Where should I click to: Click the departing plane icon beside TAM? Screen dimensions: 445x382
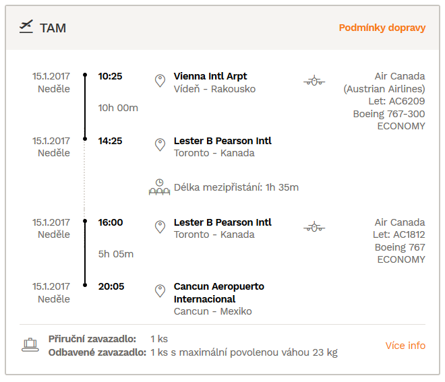(26, 26)
